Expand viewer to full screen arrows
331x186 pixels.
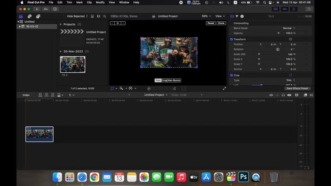tap(224, 88)
